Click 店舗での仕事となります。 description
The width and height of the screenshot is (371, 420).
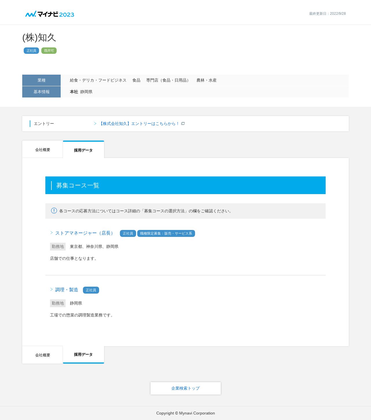(x=74, y=258)
